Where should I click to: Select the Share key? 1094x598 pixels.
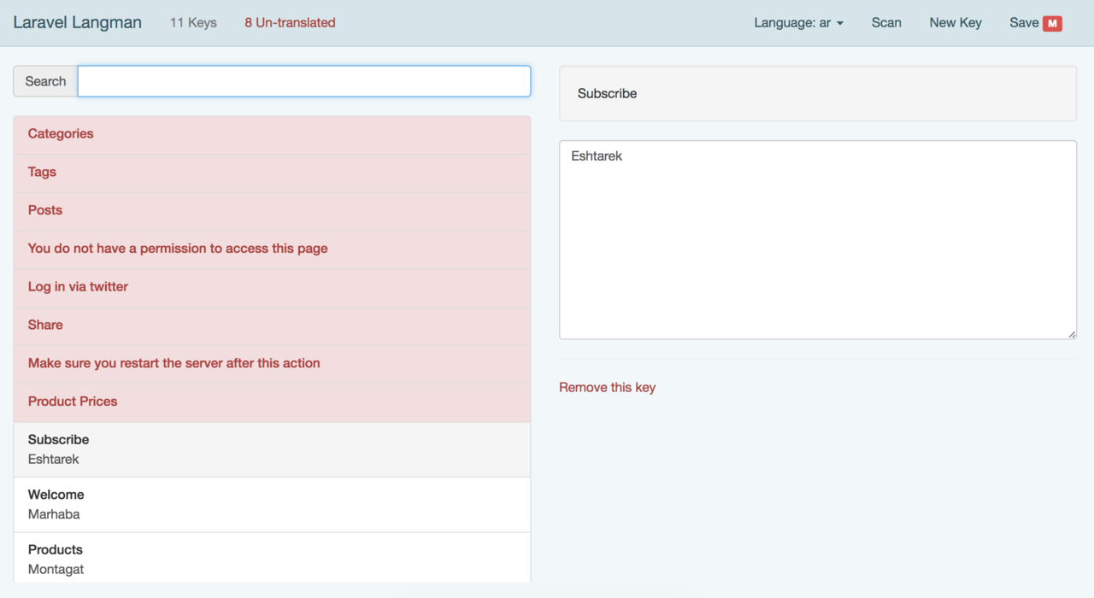point(272,326)
